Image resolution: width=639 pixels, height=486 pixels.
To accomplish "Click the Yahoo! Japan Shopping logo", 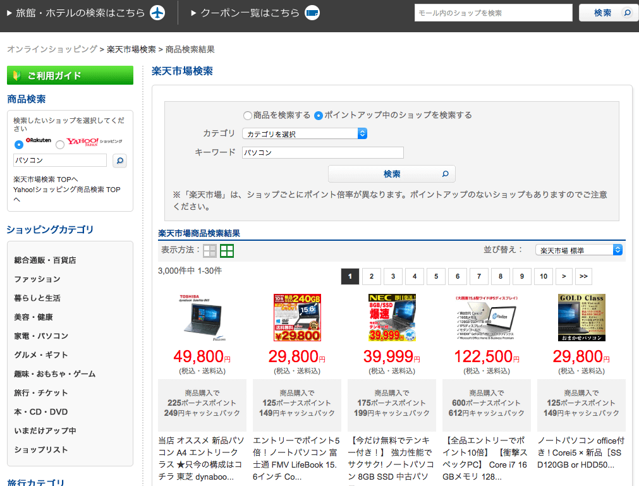I will pos(95,142).
